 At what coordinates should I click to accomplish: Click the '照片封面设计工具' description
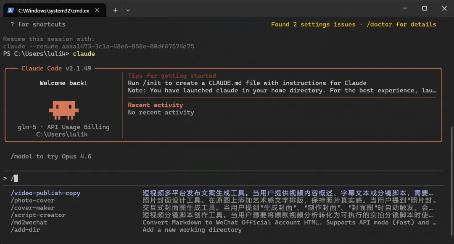[x=290, y=200]
